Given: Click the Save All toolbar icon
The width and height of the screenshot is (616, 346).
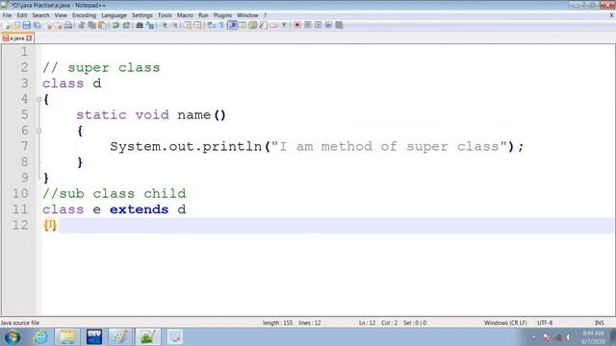Looking at the screenshot, I should (x=37, y=26).
